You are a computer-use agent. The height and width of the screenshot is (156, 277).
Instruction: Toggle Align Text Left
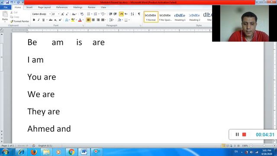[x=88, y=20]
